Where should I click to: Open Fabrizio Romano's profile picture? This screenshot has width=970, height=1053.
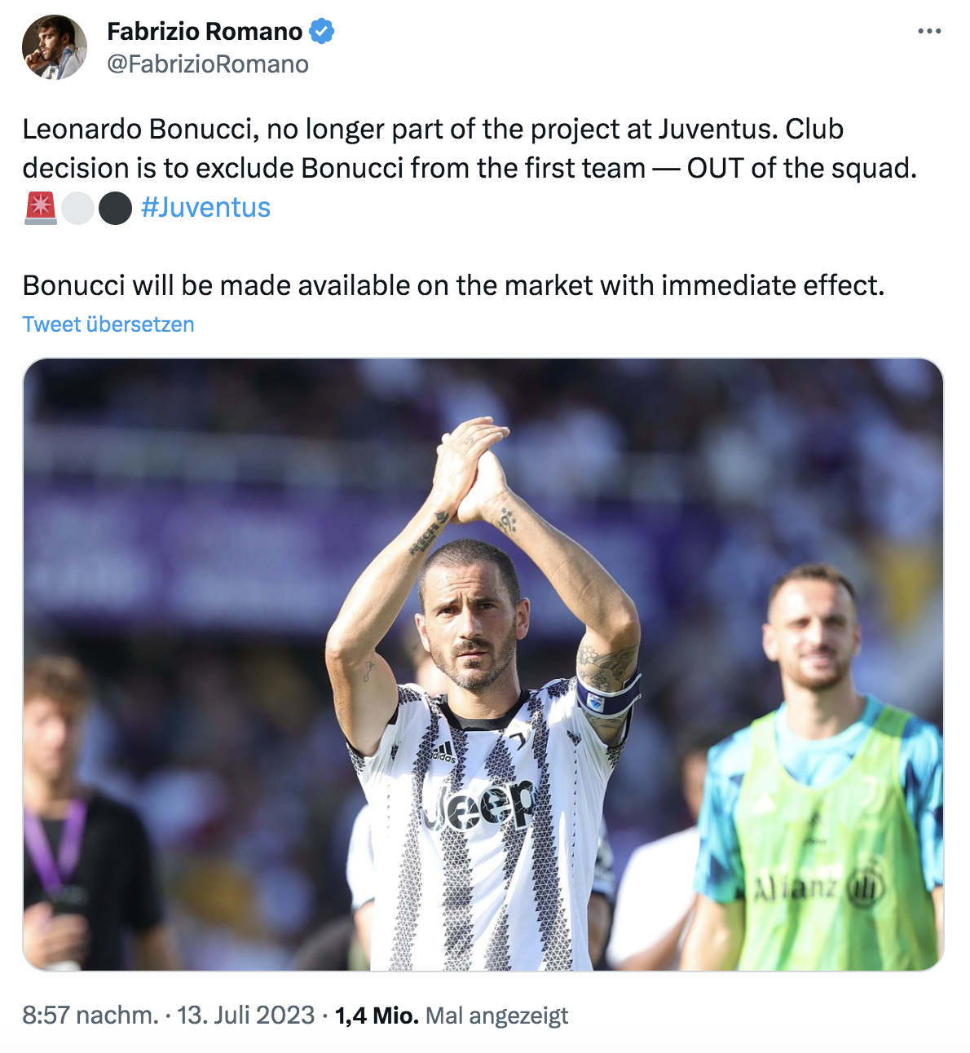55,47
